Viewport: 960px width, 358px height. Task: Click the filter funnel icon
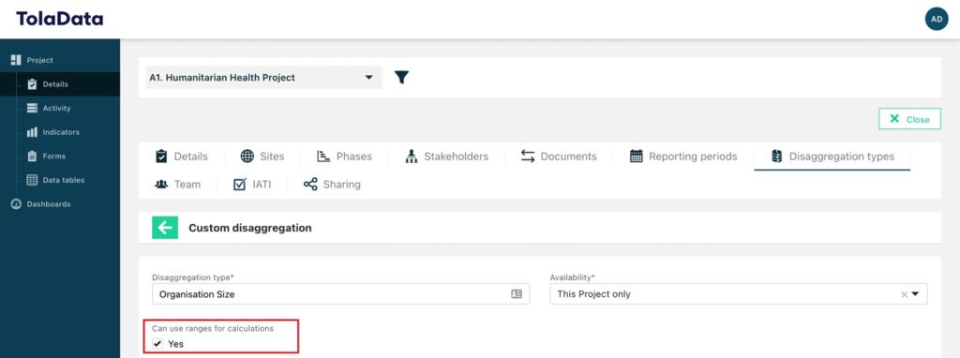[401, 77]
